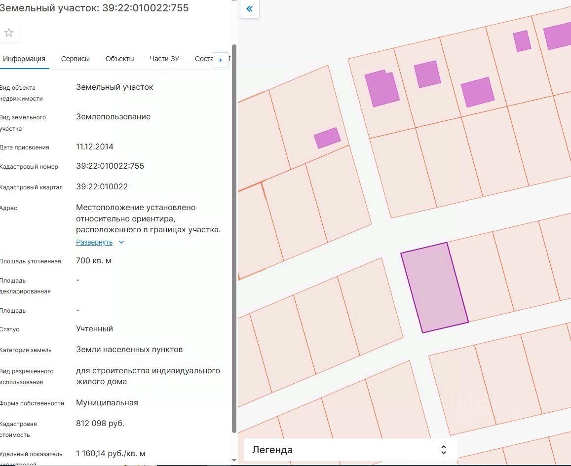571x466 pixels.
Task: Expand address using chevron beside Развернуть
Action: 121,242
